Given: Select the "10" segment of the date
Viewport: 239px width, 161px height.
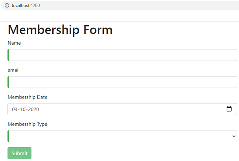Looking at the screenshot, I should pyautogui.click(x=24, y=109).
